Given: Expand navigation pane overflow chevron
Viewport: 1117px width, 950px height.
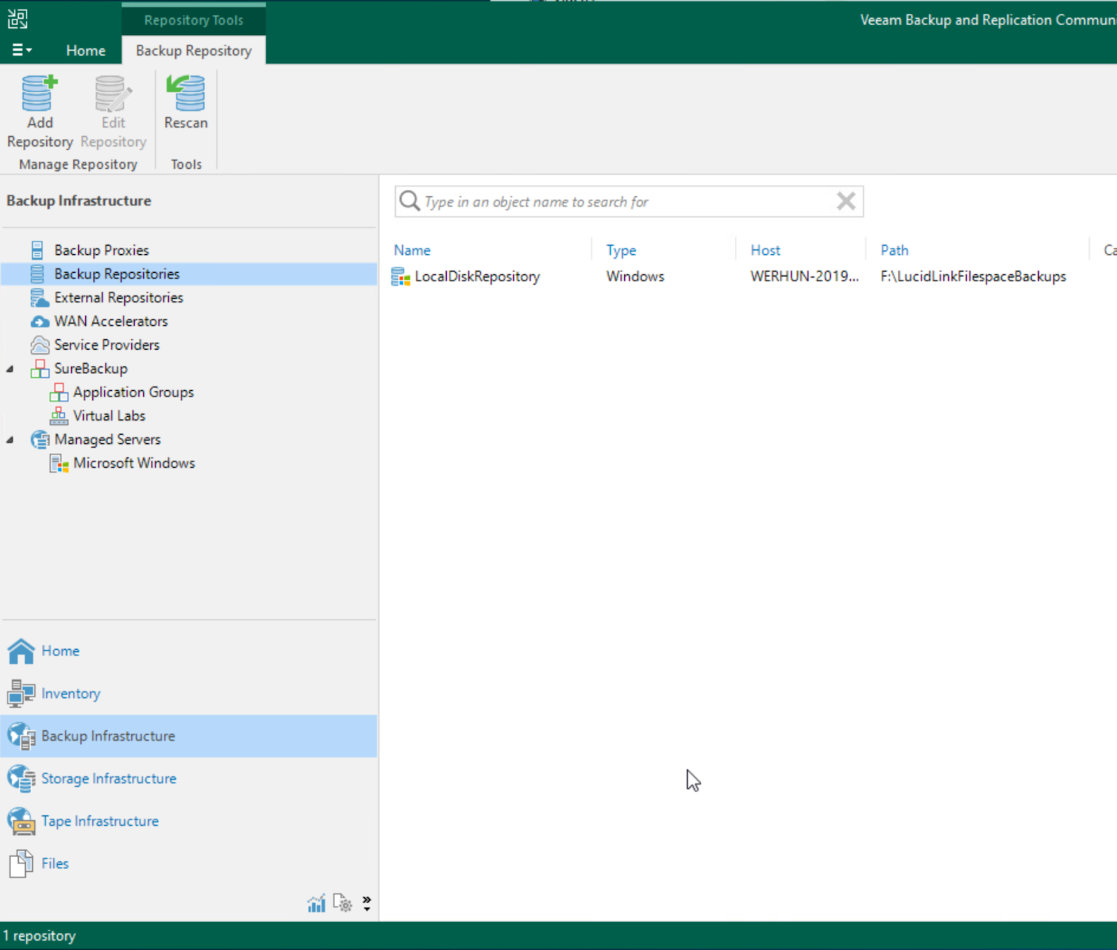Looking at the screenshot, I should (367, 903).
